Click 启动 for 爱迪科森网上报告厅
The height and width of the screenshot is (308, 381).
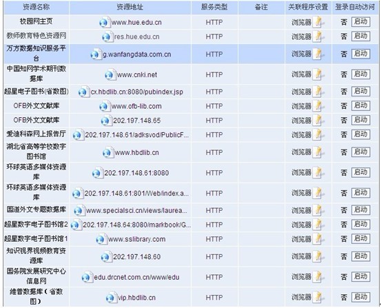coord(361,134)
